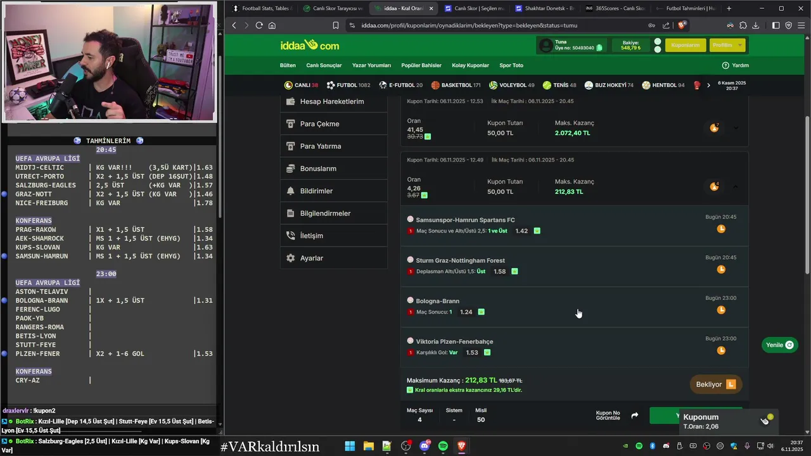
Task: Select the CANLI live sports category
Action: click(301, 85)
